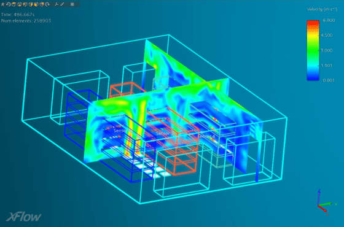Click the rotate clockwise arrow icon

47,4
